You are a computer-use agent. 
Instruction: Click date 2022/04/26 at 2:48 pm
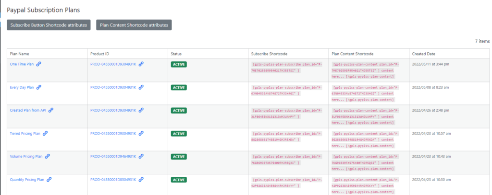point(430,110)
